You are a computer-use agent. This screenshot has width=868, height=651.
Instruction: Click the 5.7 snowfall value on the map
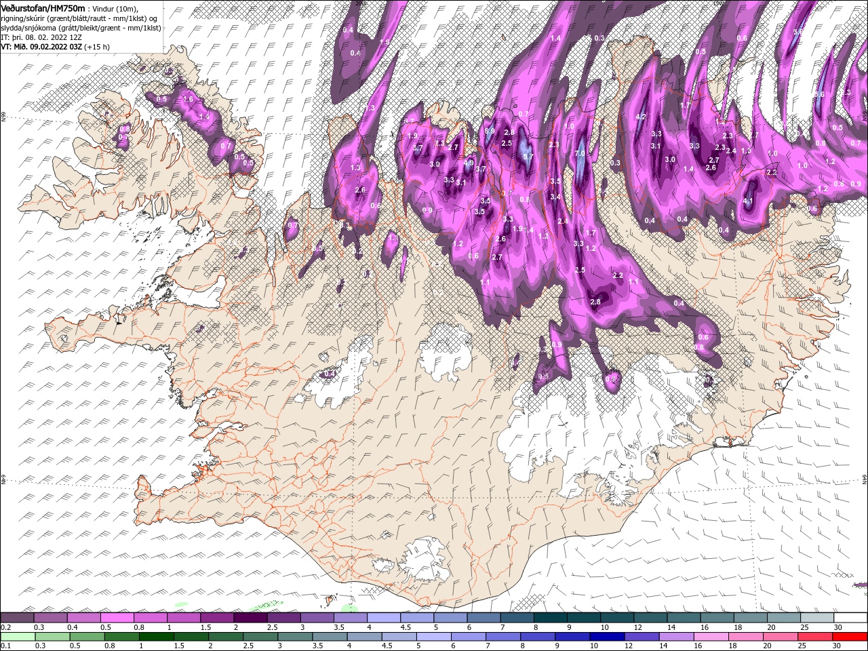click(528, 156)
